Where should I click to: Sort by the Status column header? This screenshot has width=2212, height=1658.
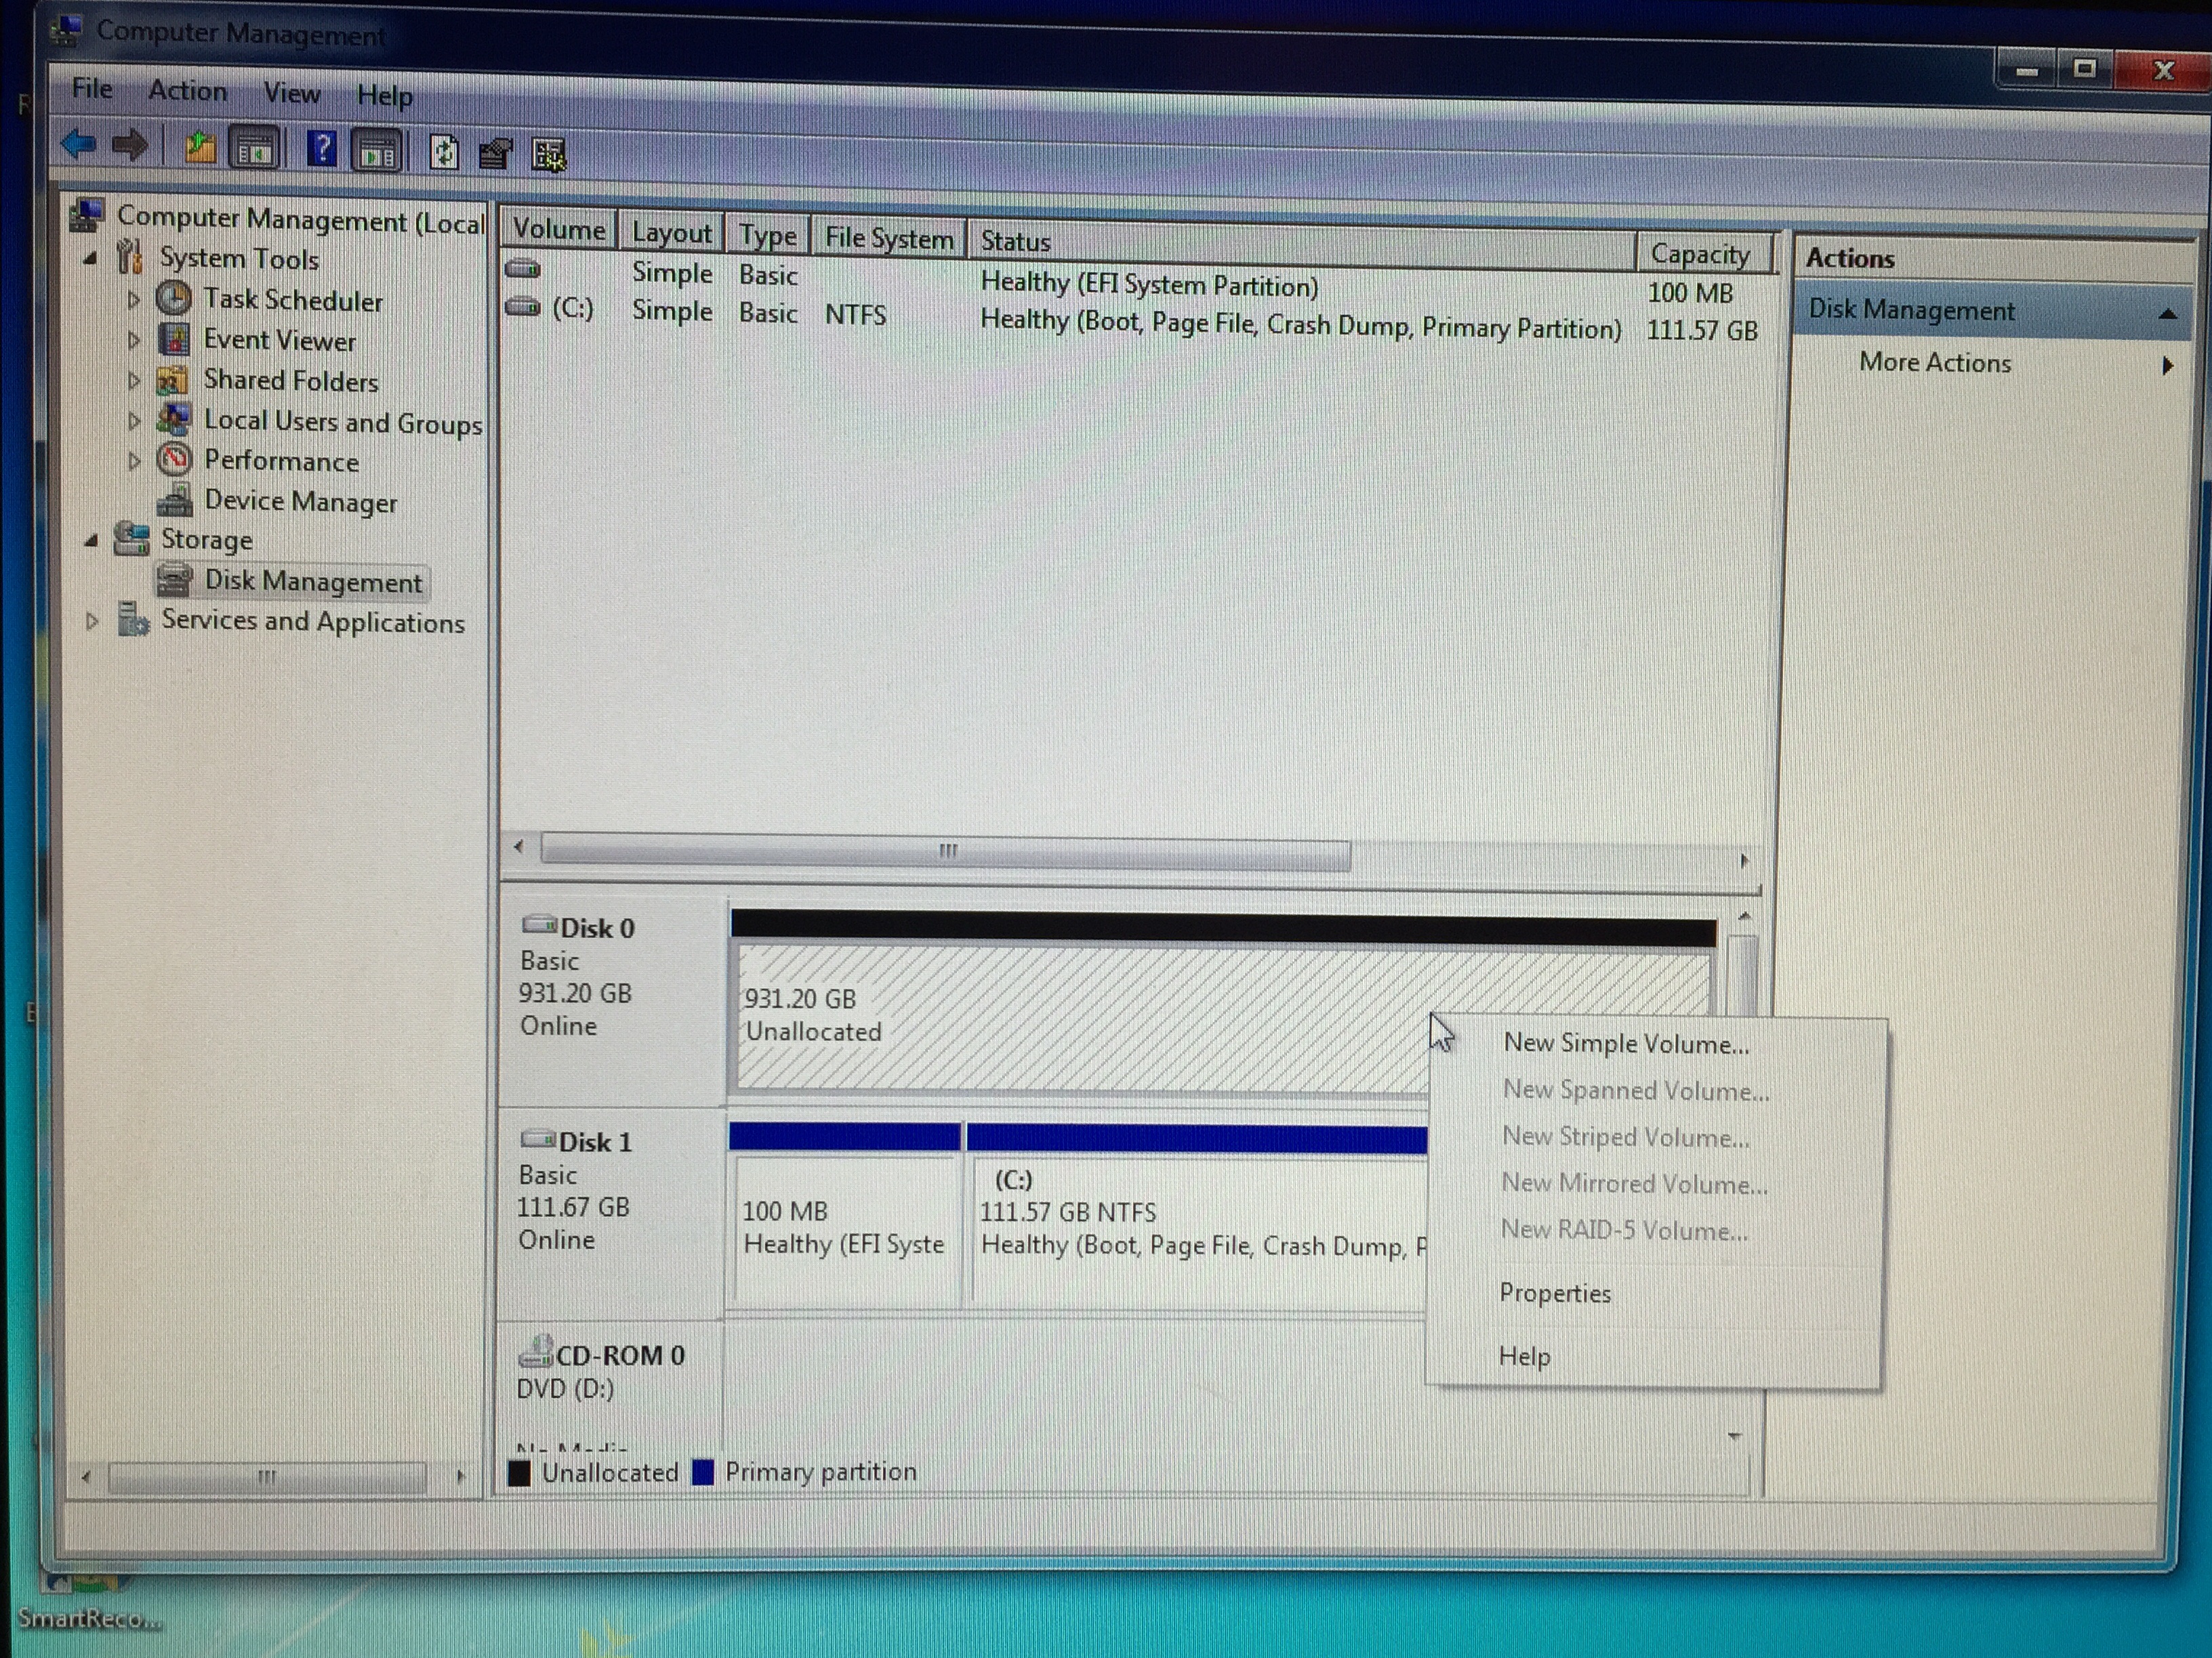coord(1301,245)
